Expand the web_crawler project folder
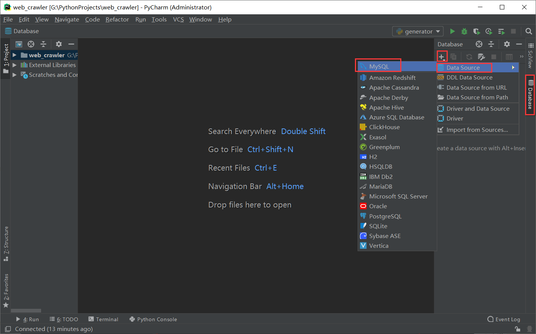Viewport: 536px width, 334px height. [14, 55]
